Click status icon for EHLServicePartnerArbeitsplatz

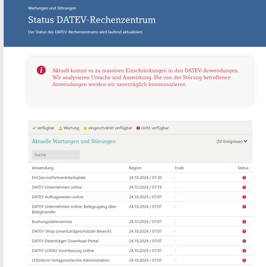pyautogui.click(x=244, y=178)
